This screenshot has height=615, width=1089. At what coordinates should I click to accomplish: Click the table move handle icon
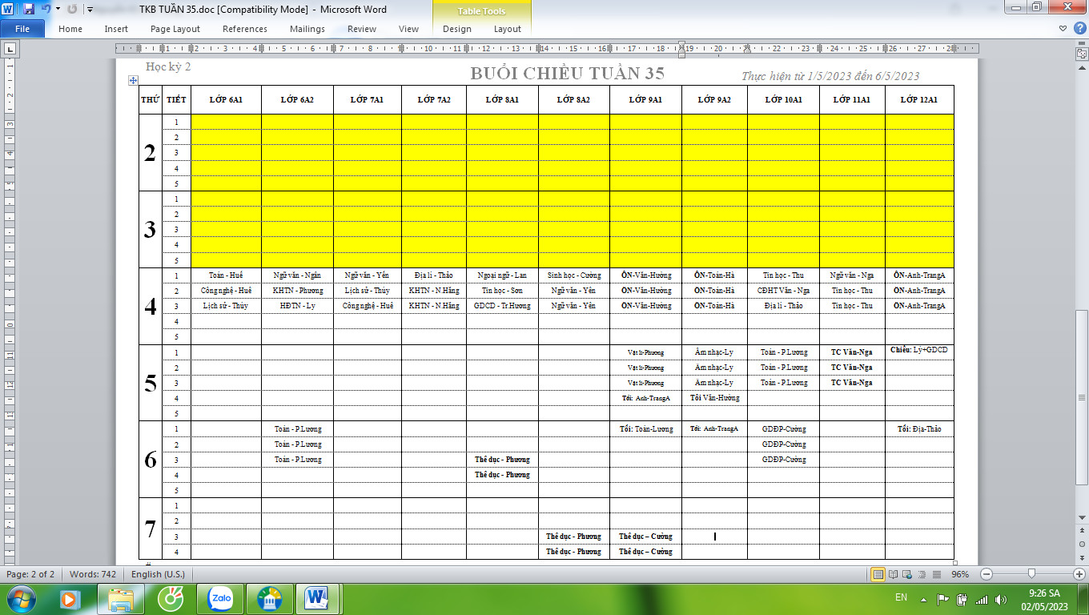pyautogui.click(x=134, y=80)
